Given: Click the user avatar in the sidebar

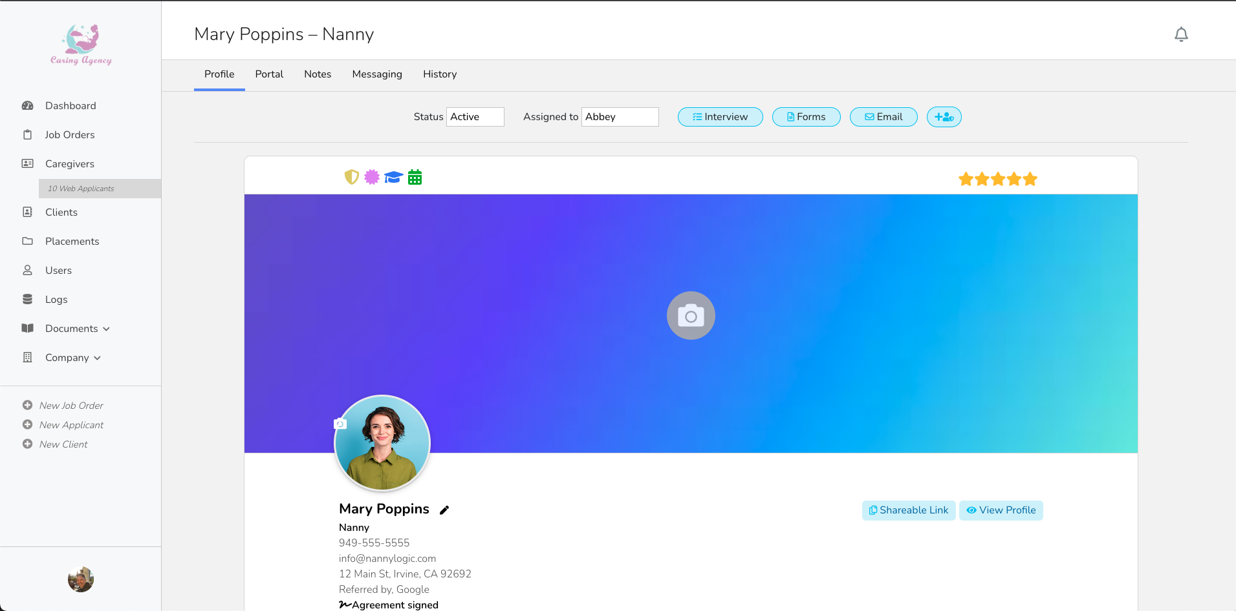Looking at the screenshot, I should click(x=81, y=579).
